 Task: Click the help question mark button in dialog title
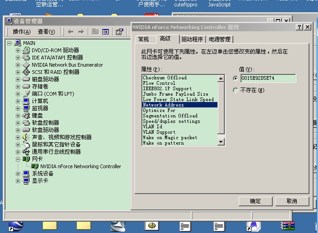click(299, 27)
